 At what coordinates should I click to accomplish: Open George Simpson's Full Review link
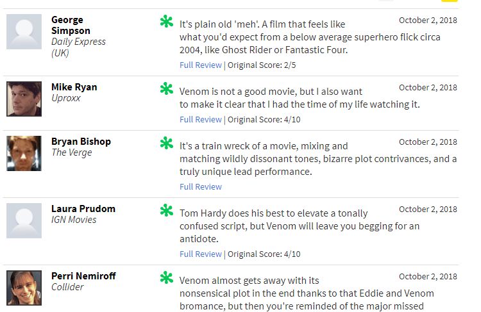coord(201,65)
